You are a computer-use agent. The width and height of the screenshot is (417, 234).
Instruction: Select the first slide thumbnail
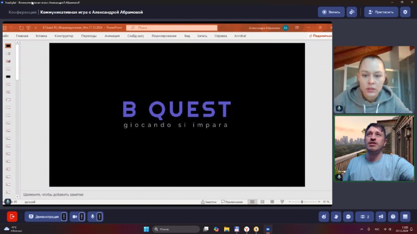click(8, 46)
